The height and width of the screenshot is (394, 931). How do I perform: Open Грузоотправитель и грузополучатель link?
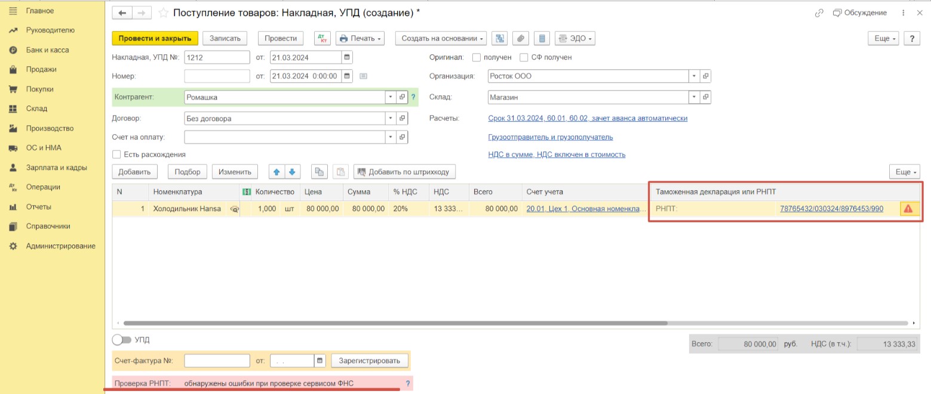pyautogui.click(x=551, y=137)
